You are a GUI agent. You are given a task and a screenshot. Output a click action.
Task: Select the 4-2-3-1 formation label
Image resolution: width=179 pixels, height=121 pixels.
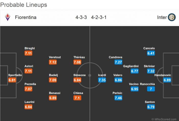point(99,17)
